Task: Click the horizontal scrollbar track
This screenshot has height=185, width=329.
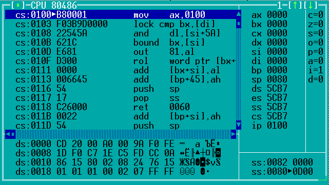Action: click(x=123, y=134)
